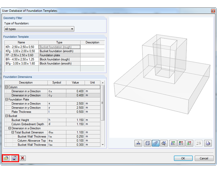This screenshot has height=173, width=217.
Task: Toggle wireframe cube display mode
Action: pyautogui.click(x=147, y=143)
